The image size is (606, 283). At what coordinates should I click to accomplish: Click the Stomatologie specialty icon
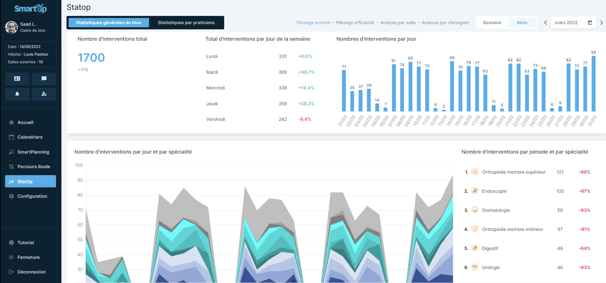click(x=475, y=210)
